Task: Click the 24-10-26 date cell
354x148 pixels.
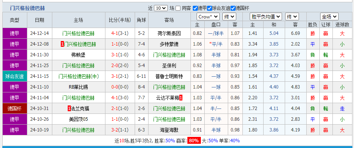Action: tap(40, 119)
